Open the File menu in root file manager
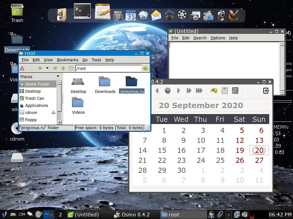Image resolution: width=293 pixels, height=219 pixels. click(x=25, y=60)
